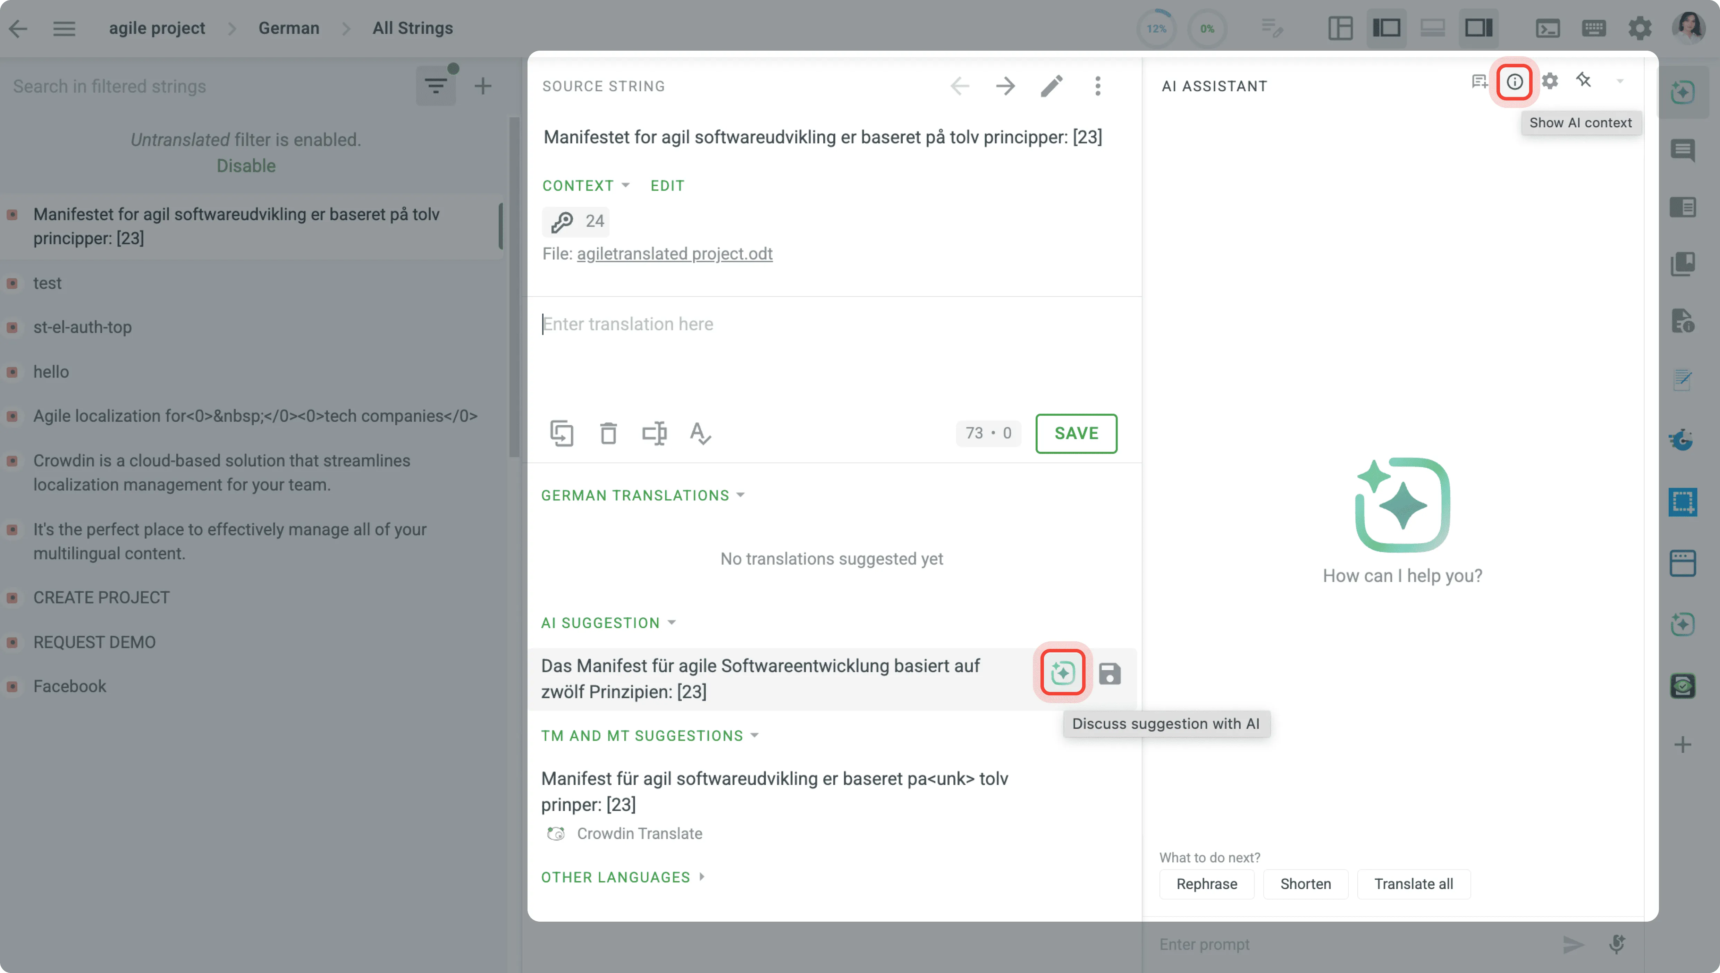Open the agiletranslated project.odt file link

click(x=674, y=253)
